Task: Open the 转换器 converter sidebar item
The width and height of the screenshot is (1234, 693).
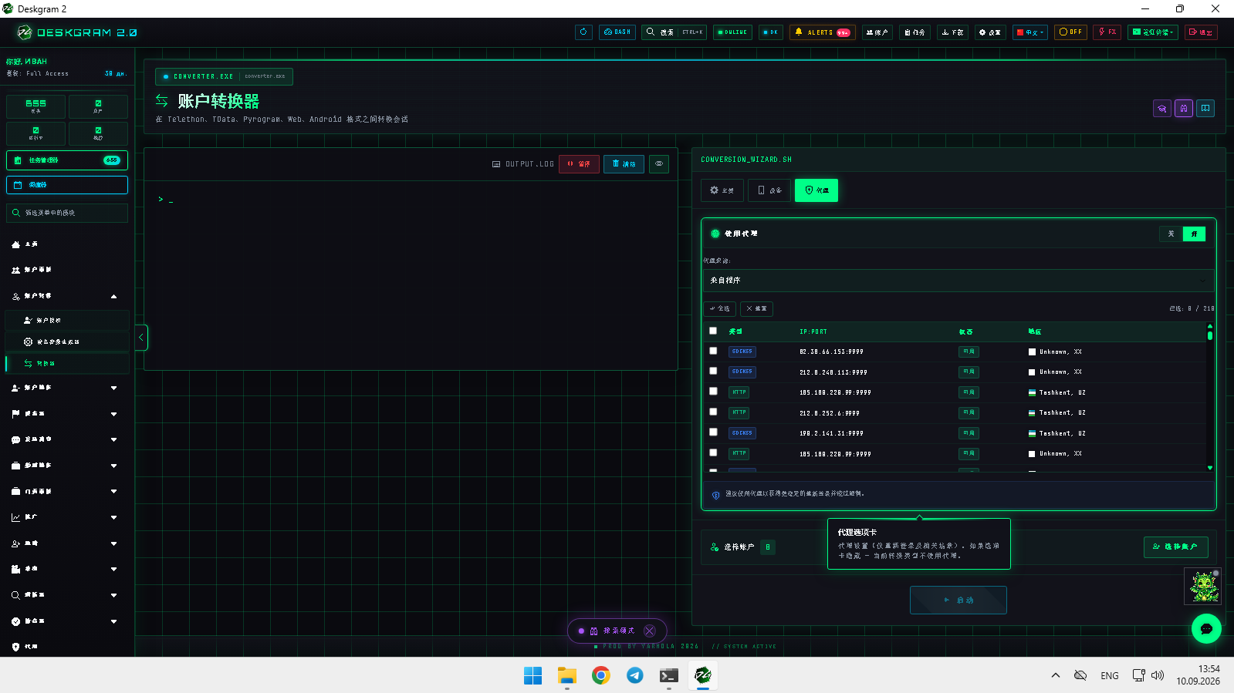Action: pyautogui.click(x=68, y=363)
